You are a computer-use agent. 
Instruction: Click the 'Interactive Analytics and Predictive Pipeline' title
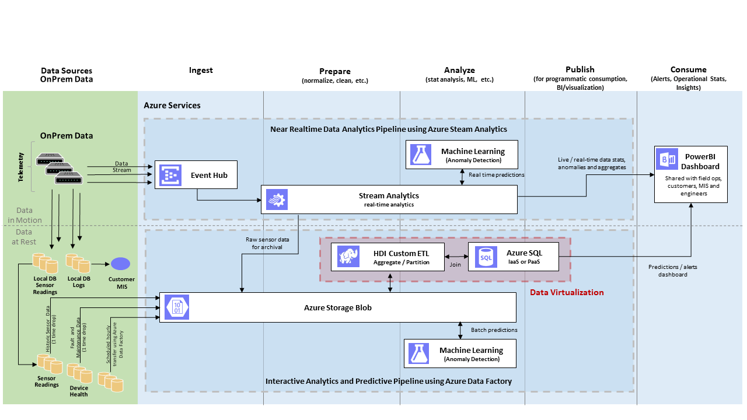389,381
